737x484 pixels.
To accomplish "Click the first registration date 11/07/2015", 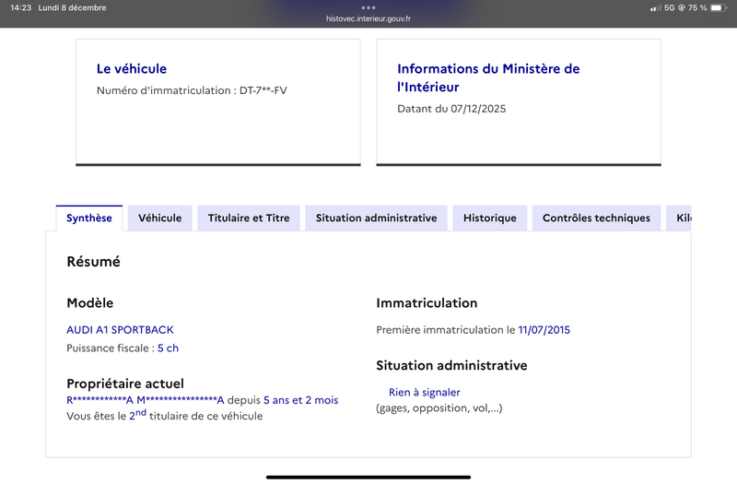I will point(544,330).
